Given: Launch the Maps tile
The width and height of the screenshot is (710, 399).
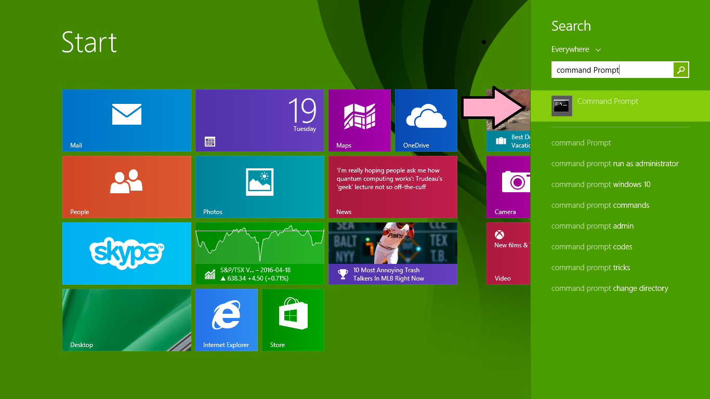Looking at the screenshot, I should click(x=360, y=121).
